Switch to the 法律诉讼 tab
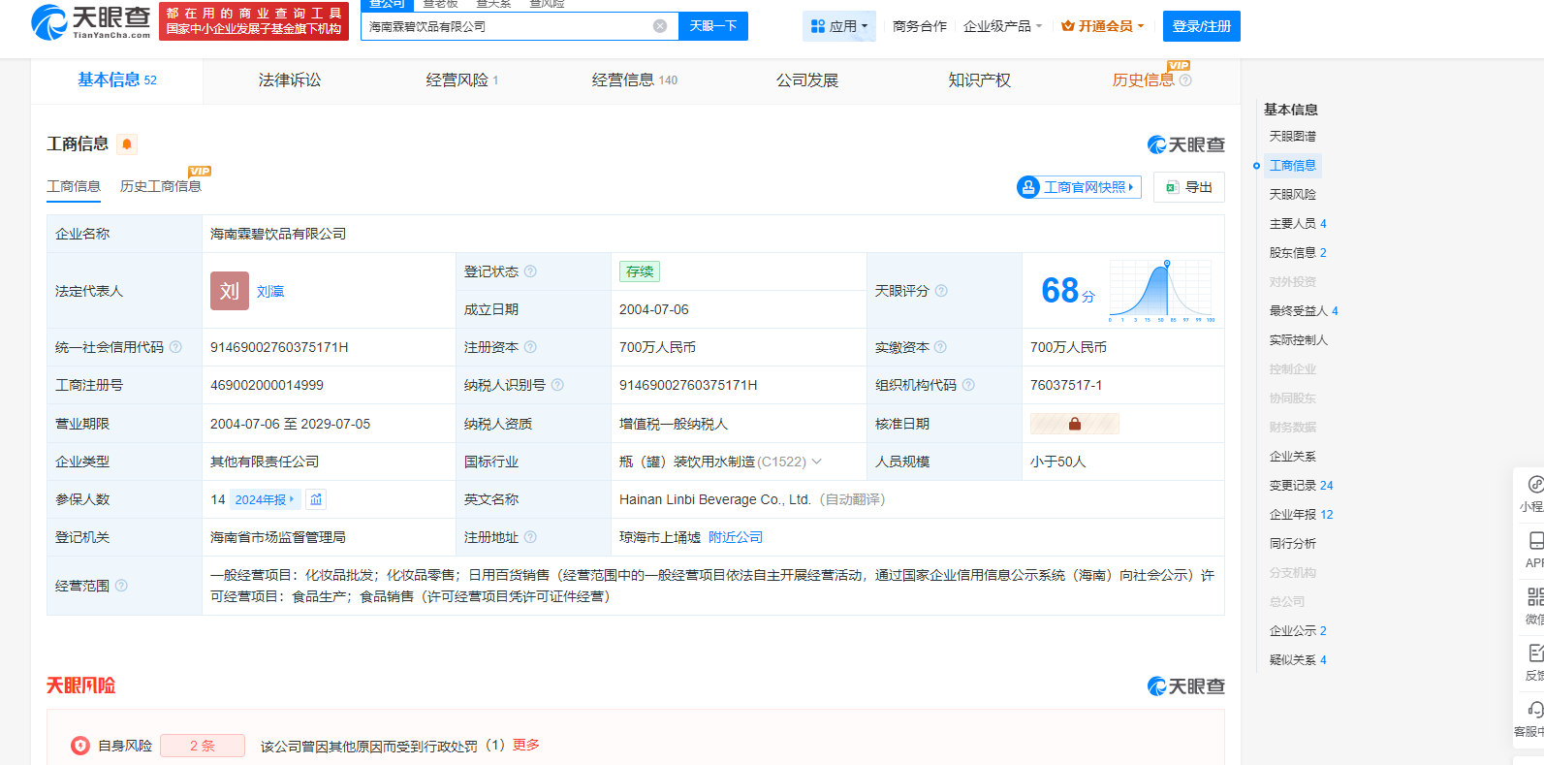 [289, 80]
